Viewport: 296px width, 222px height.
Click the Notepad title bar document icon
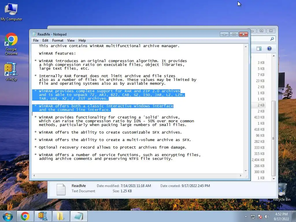[x=34, y=34]
